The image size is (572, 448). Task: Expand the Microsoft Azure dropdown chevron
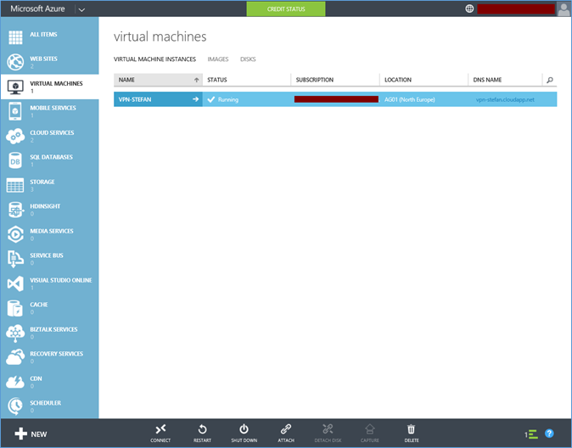[x=81, y=10]
